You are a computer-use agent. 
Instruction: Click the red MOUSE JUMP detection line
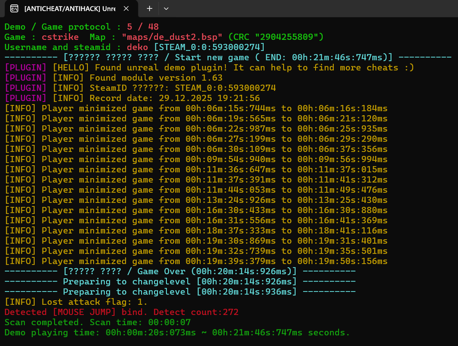(x=121, y=312)
